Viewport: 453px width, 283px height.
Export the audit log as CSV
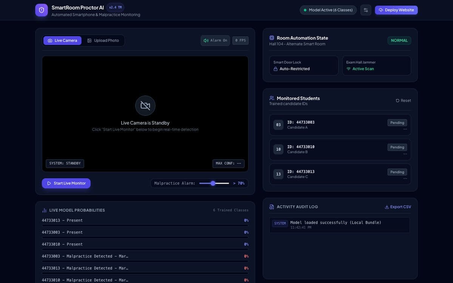398,207
